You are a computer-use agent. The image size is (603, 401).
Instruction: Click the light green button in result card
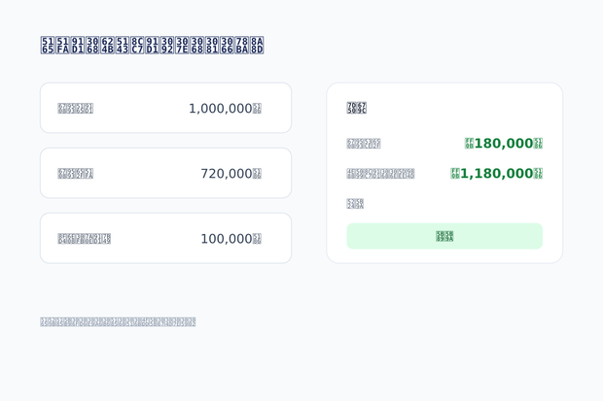coord(444,236)
